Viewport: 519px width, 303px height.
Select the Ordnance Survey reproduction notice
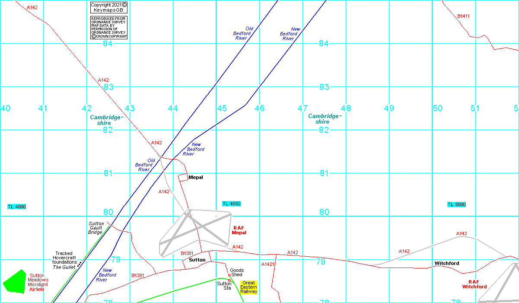109,28
